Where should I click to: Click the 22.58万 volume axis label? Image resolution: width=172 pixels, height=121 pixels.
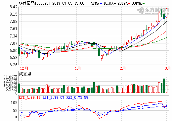click(x=11, y=81)
